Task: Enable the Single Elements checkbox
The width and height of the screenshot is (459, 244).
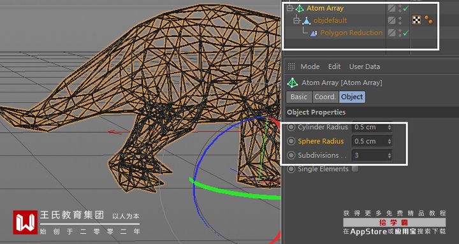Action: 355,169
